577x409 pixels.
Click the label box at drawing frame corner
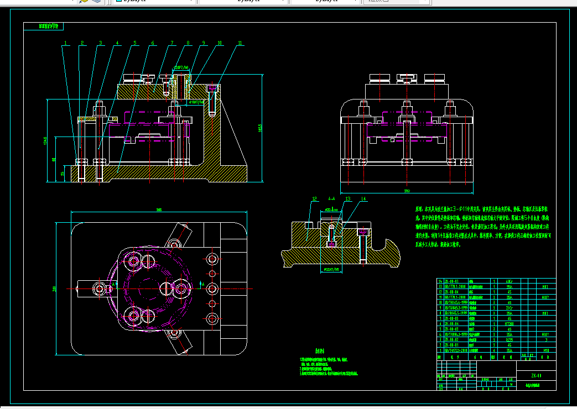[x=43, y=26]
